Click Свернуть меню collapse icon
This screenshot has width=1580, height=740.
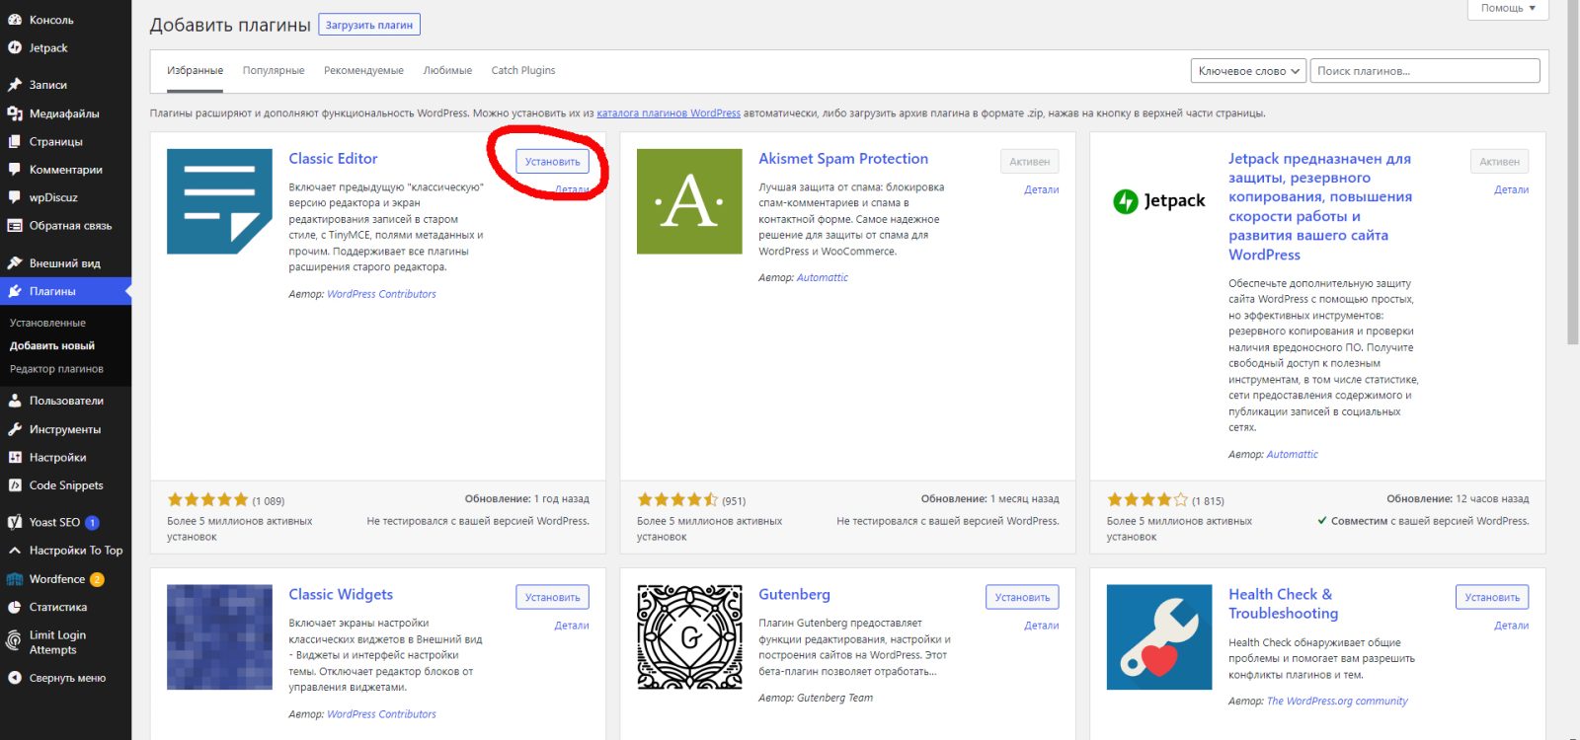15,678
